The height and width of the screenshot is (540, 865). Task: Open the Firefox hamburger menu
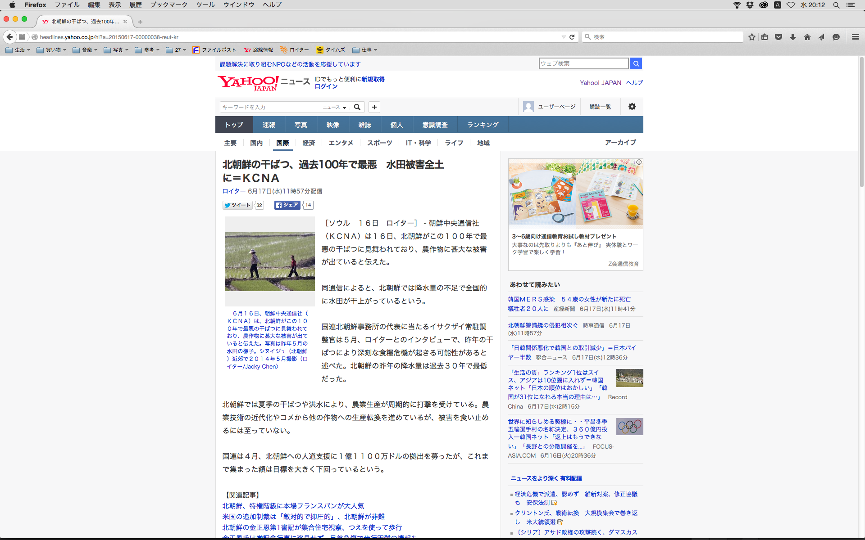tap(855, 37)
